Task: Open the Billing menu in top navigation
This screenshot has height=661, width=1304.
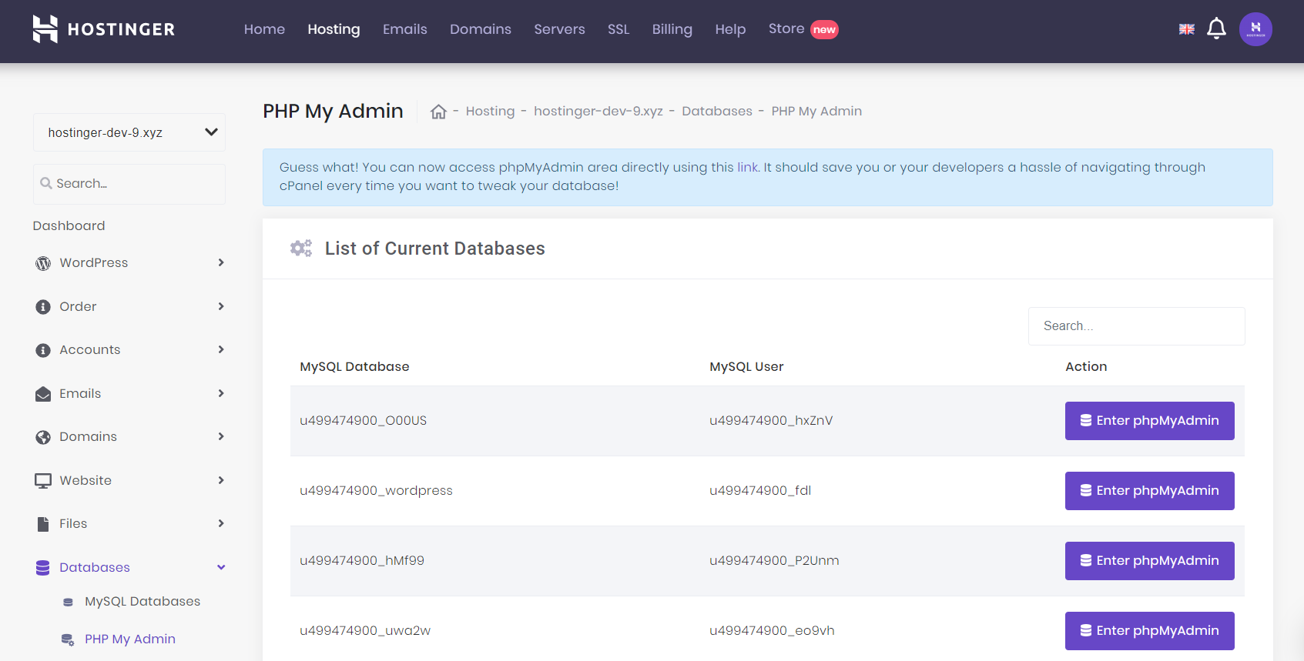Action: click(672, 29)
